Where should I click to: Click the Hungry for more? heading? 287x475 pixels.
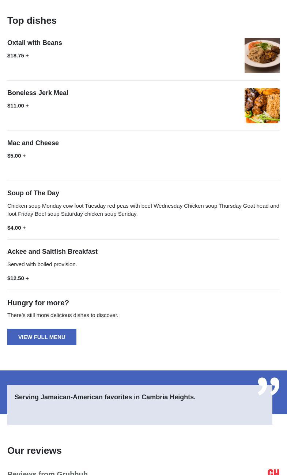[x=38, y=303]
